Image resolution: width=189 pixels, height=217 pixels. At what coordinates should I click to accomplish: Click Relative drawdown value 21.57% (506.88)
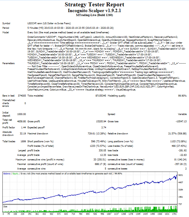[178, 133]
